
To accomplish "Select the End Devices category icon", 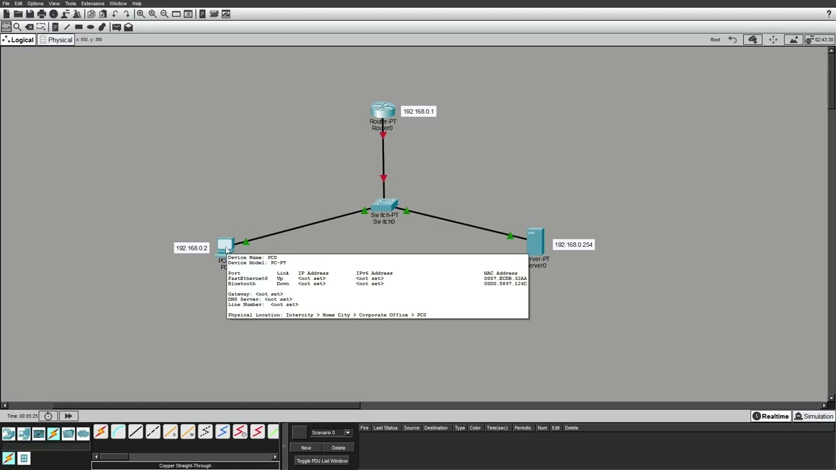I will tap(24, 433).
